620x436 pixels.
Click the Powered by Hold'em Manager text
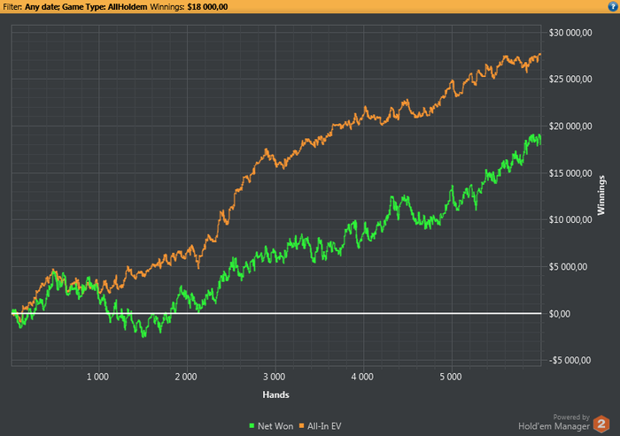(x=554, y=422)
